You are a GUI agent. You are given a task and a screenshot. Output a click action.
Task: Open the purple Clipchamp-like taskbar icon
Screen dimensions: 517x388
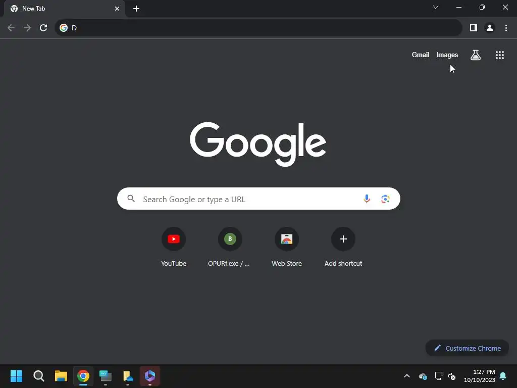(150, 376)
